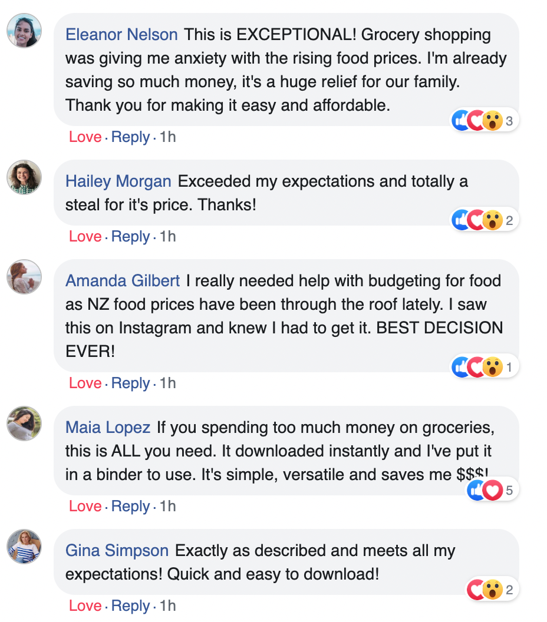Reply to Maia Lopez's comment
The height and width of the screenshot is (622, 547).
130,507
